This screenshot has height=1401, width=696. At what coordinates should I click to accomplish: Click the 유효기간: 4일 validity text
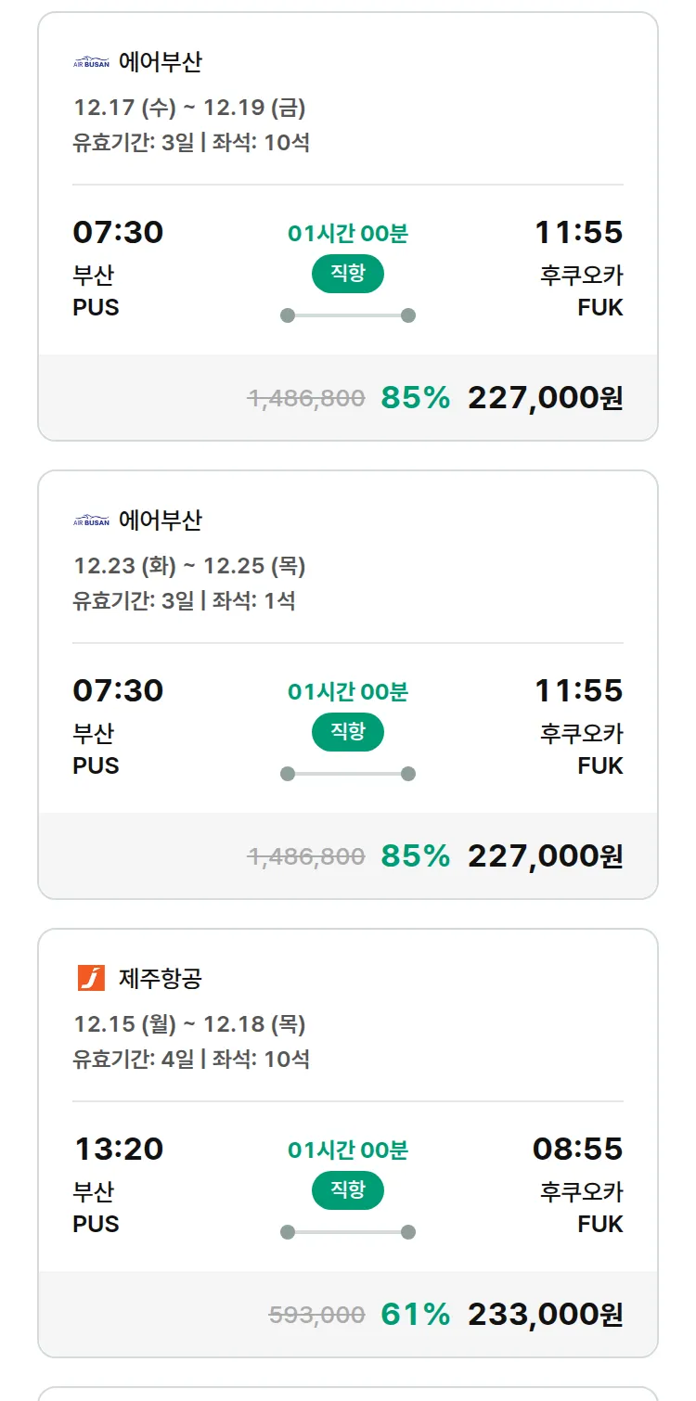(x=134, y=1059)
